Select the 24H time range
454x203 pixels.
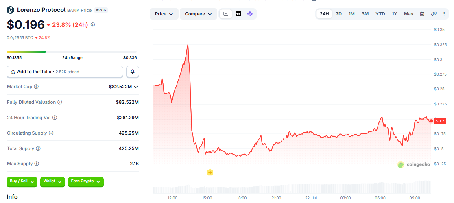324,14
